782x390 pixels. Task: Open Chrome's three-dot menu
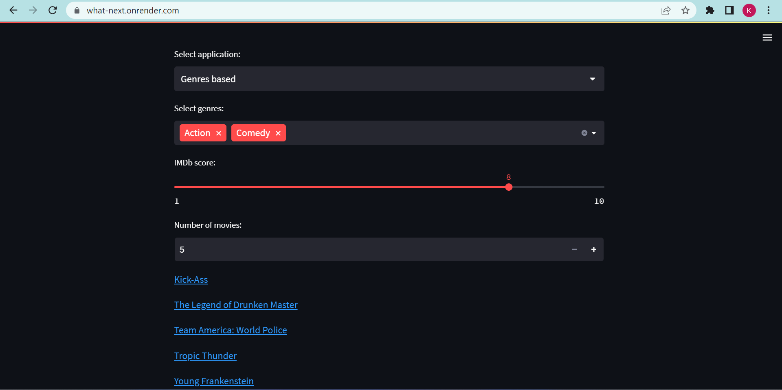click(769, 11)
